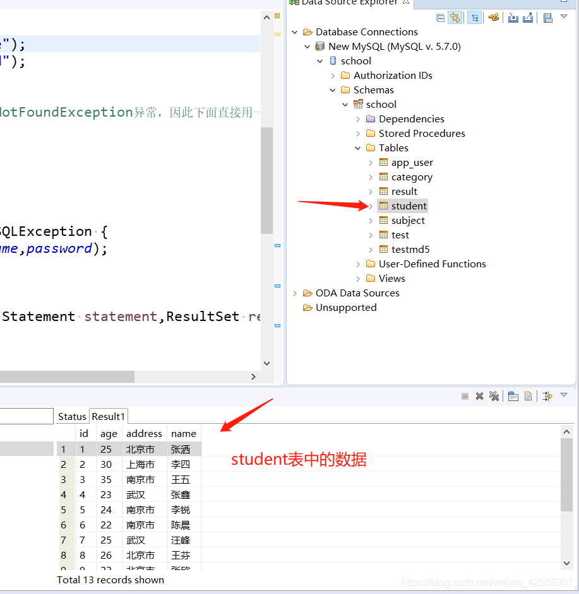Select 'New MySQL (MySQL v. 5.7.0)' label

pos(395,47)
